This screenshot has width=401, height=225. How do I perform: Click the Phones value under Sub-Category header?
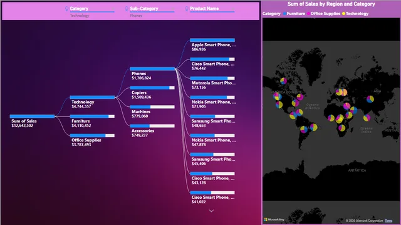point(136,16)
